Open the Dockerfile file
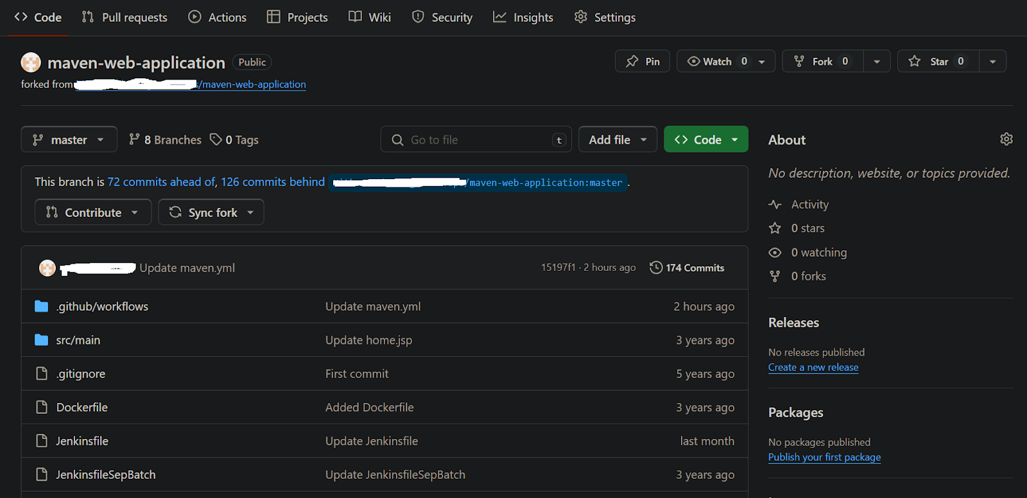This screenshot has width=1027, height=498. click(x=82, y=408)
